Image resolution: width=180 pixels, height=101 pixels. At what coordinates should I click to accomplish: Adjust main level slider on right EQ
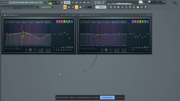tap(130, 34)
